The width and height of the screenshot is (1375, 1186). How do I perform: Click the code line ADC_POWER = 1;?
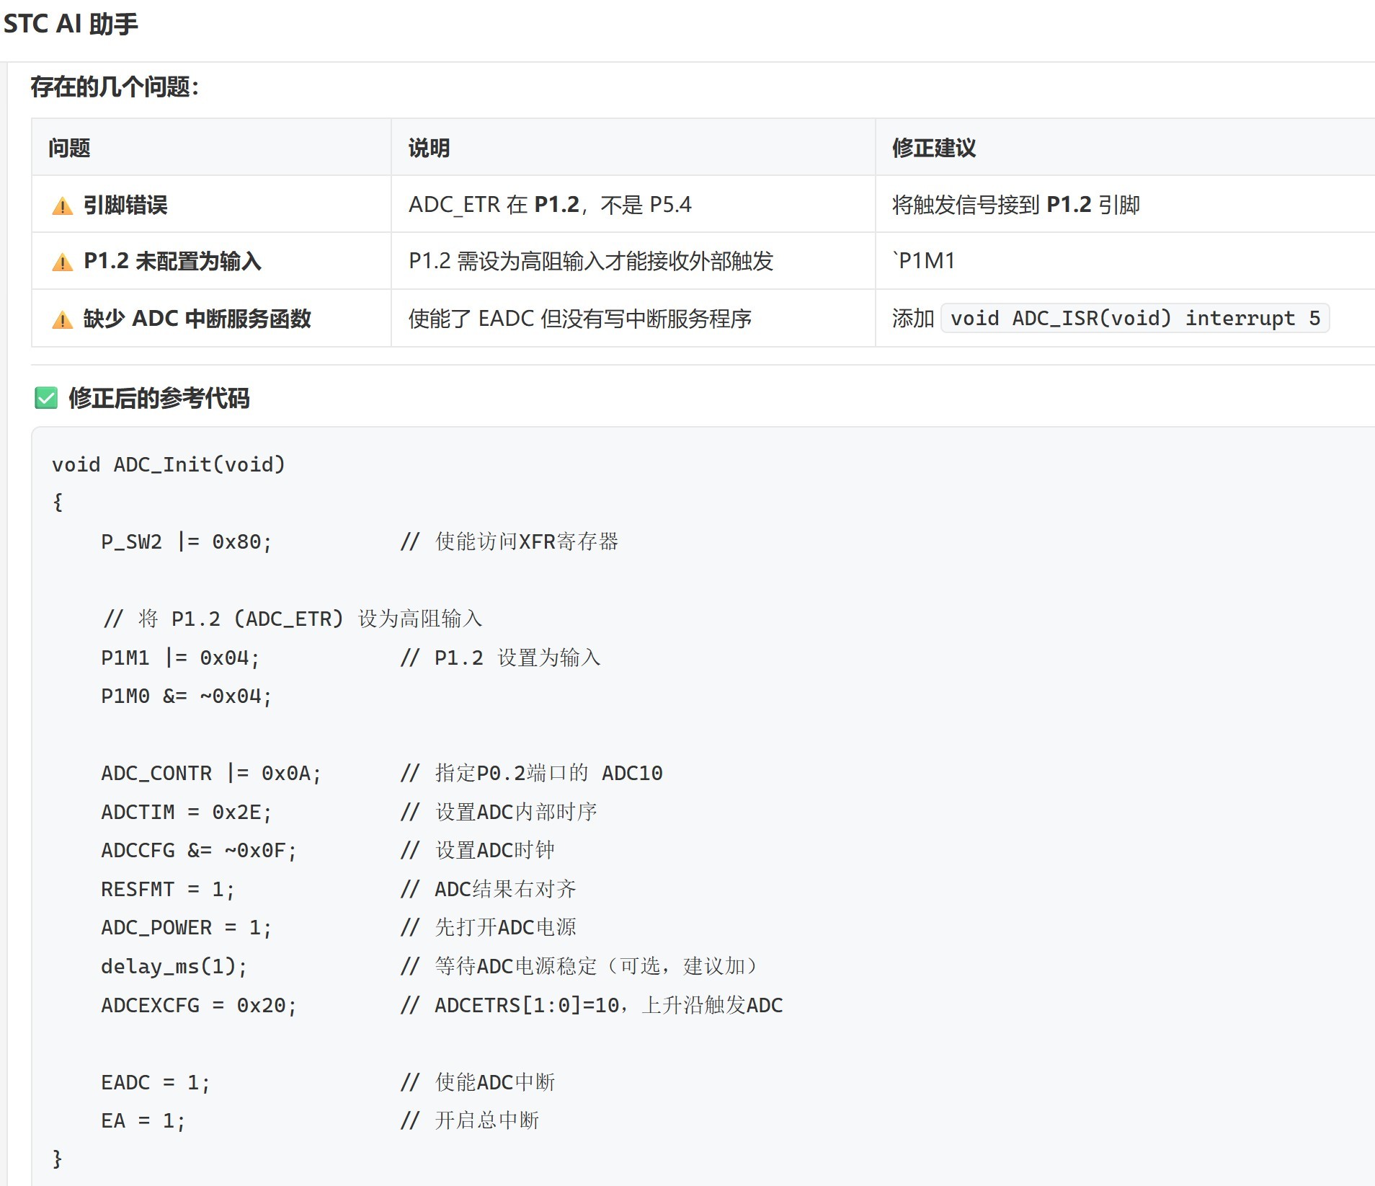click(187, 927)
